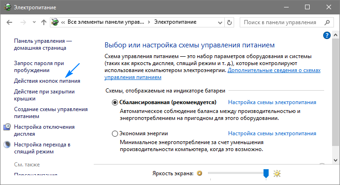
Task: Click breadcrumb separator arrow after Все элементы
Action: (149, 22)
